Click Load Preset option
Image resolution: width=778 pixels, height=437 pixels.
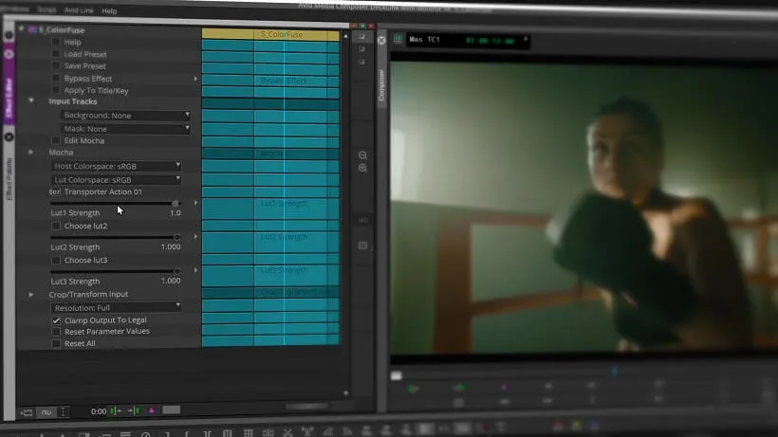coord(85,54)
